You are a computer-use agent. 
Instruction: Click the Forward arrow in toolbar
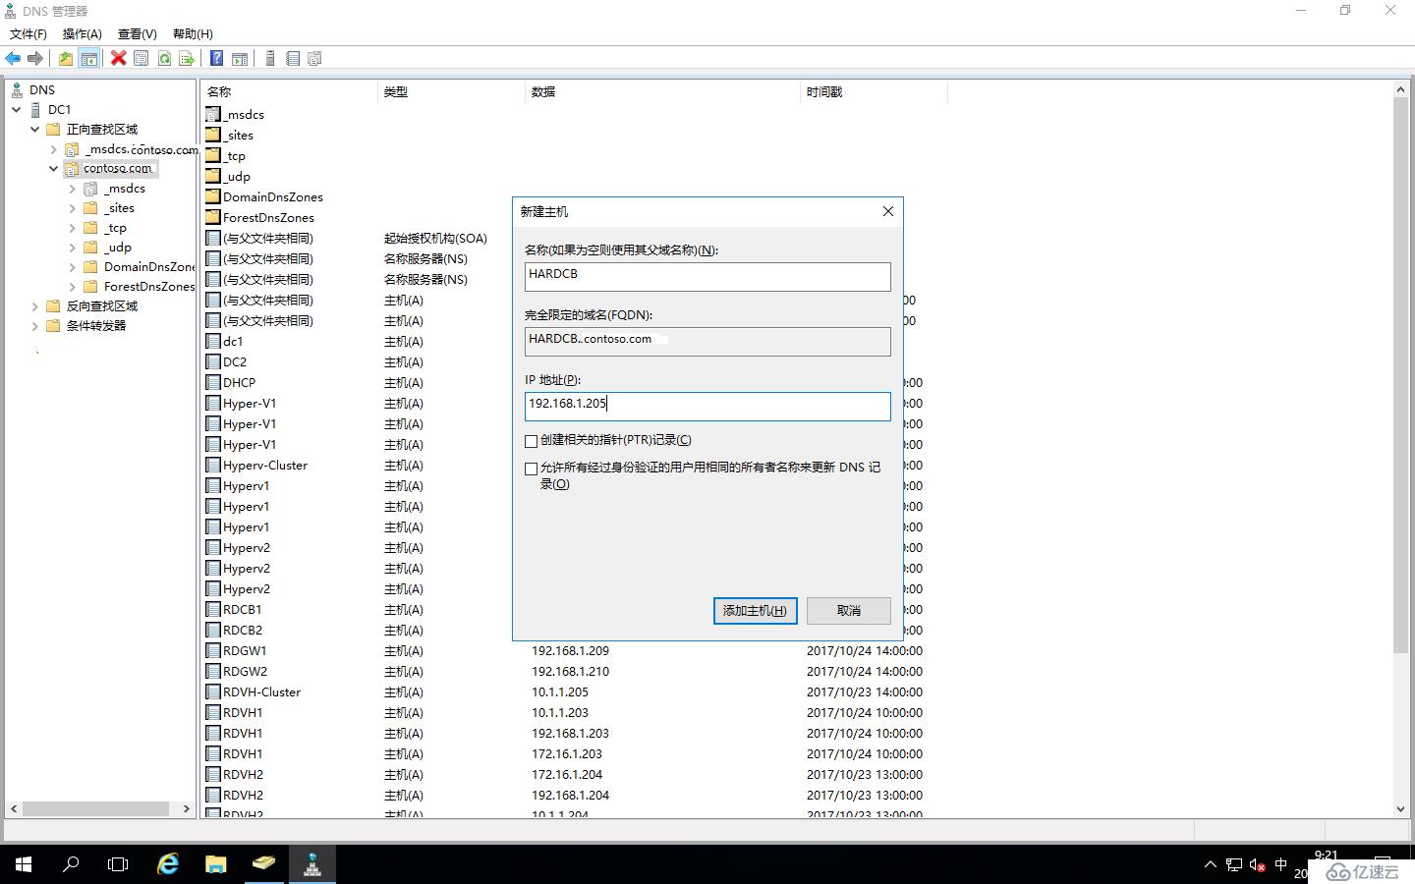point(35,59)
